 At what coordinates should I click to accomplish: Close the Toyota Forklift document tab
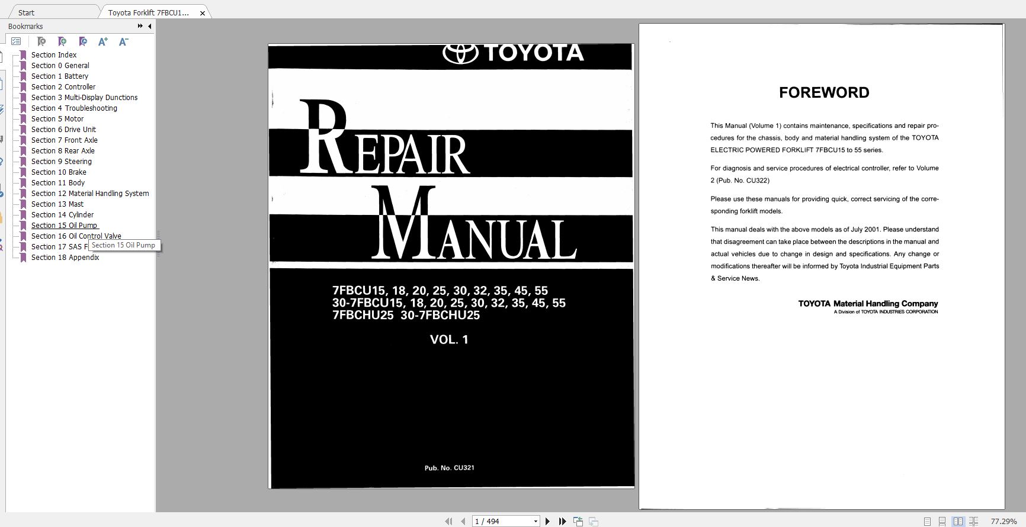pyautogui.click(x=203, y=13)
